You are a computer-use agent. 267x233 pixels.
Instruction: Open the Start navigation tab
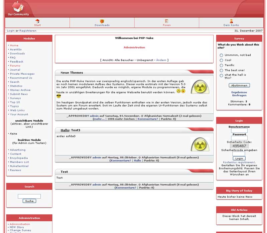coord(37,23)
